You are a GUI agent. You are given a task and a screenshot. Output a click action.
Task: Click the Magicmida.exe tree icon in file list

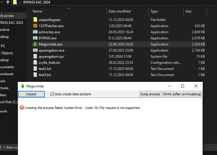(35, 44)
